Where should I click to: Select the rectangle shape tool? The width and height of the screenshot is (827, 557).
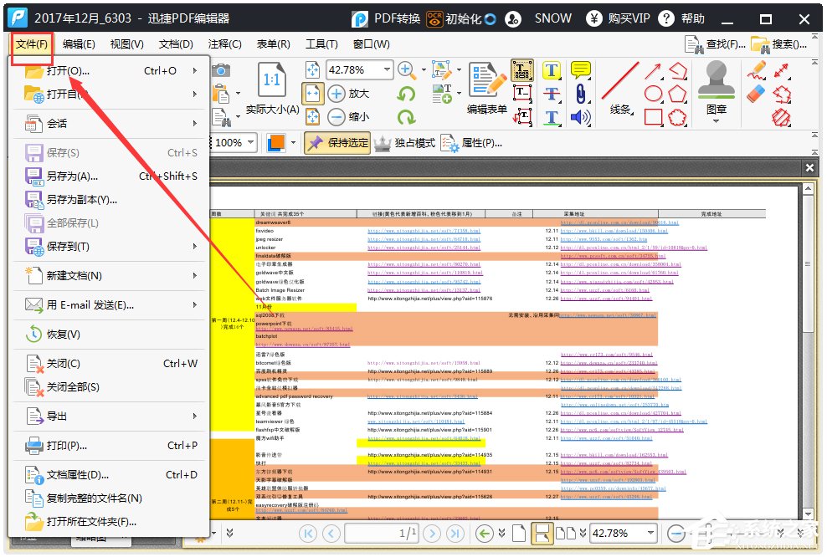coord(654,117)
